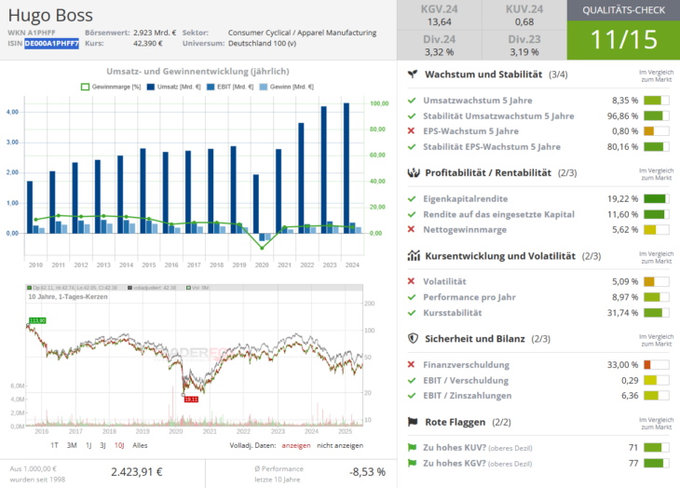Screen dimensions: 680x488
Task: Switch price chart to 1T range
Action: click(54, 445)
